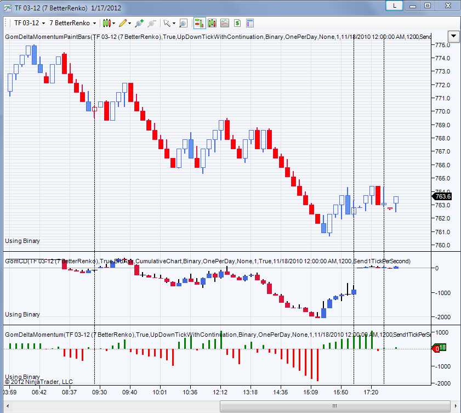
Task: Open the TF 03-12 instrument dropdown
Action: point(30,23)
